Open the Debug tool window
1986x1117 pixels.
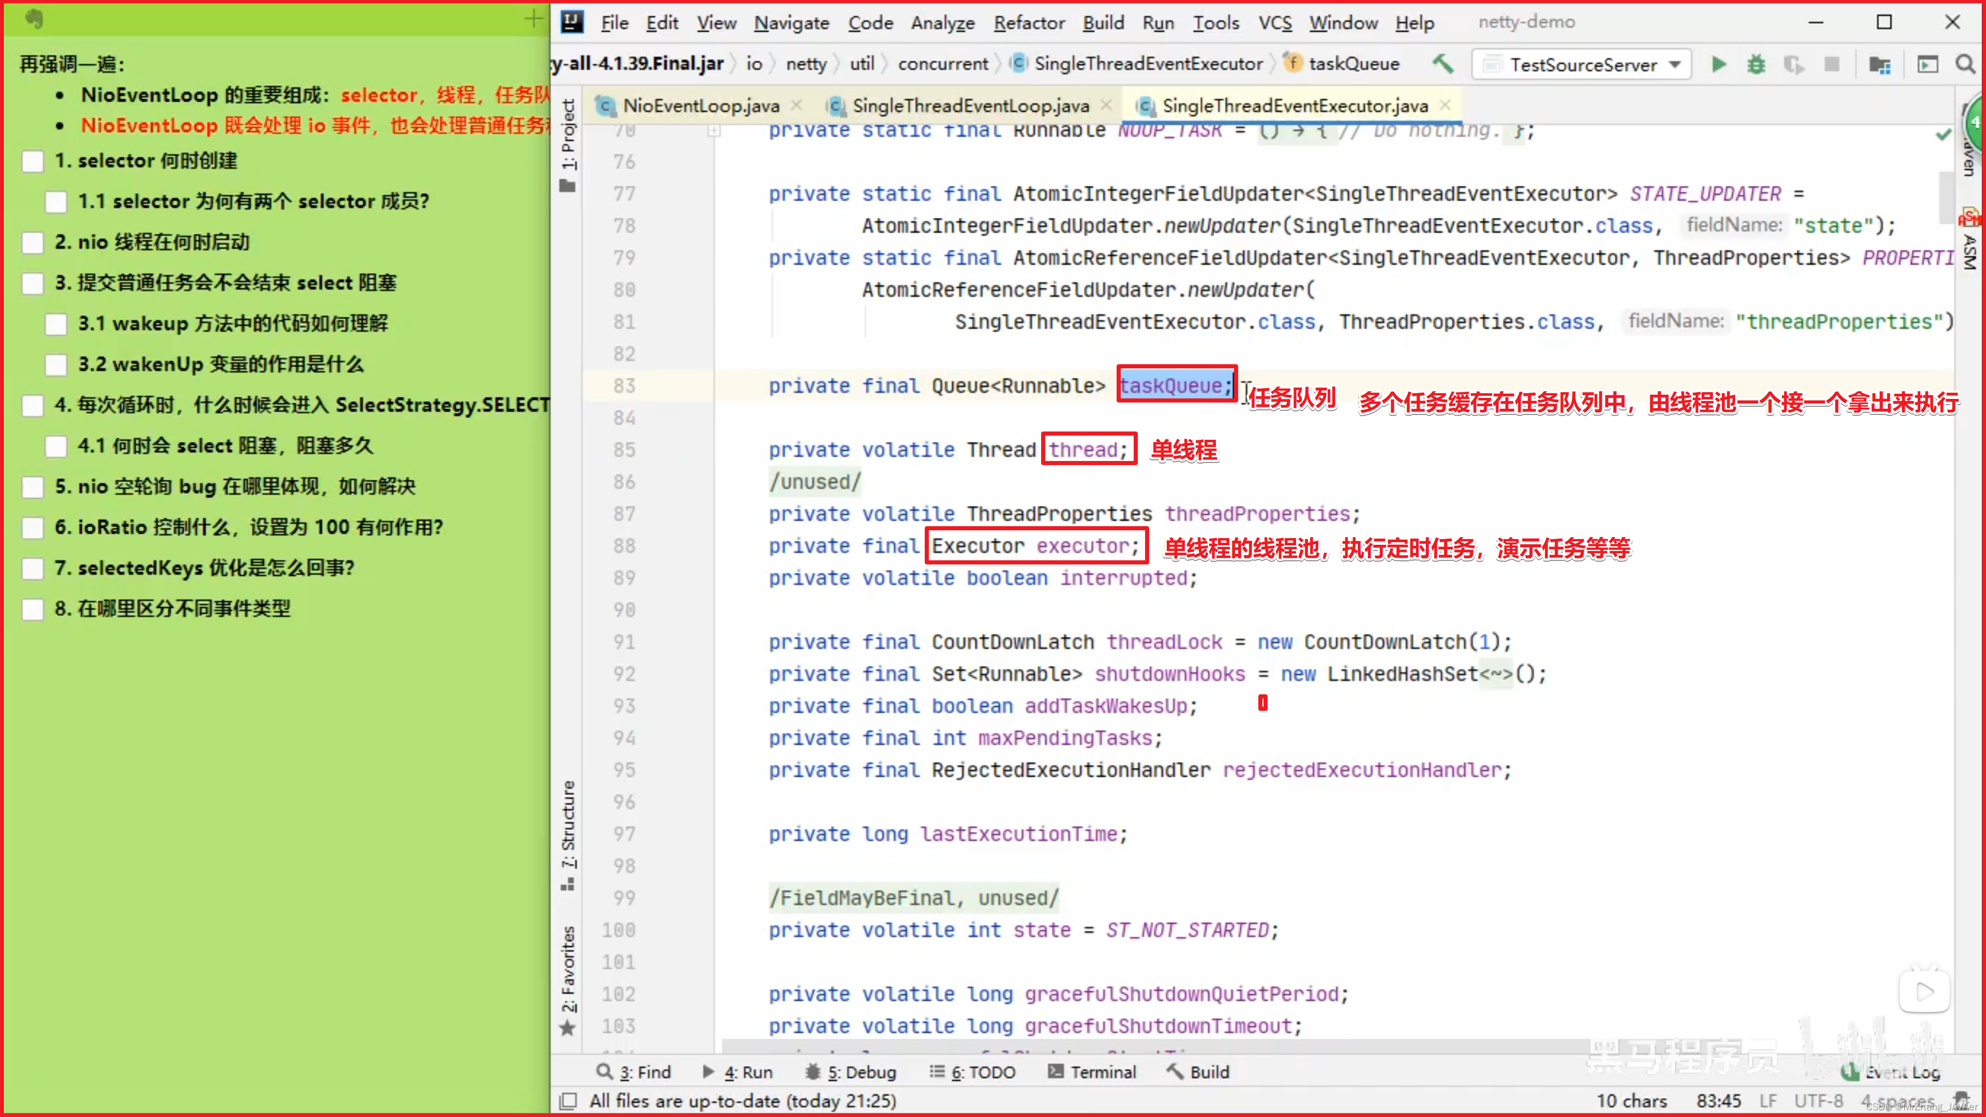pos(850,1073)
